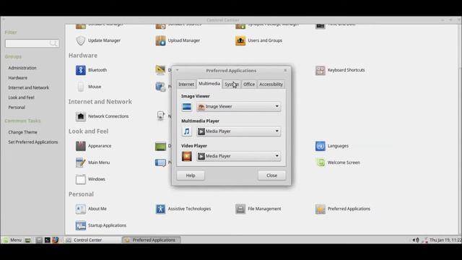Open Welcome Screen
462x260 pixels.
point(338,162)
